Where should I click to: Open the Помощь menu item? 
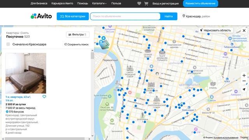[x=82, y=3]
